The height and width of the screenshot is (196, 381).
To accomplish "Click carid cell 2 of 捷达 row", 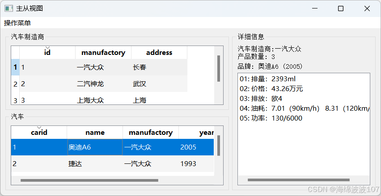I will click(x=39, y=164).
